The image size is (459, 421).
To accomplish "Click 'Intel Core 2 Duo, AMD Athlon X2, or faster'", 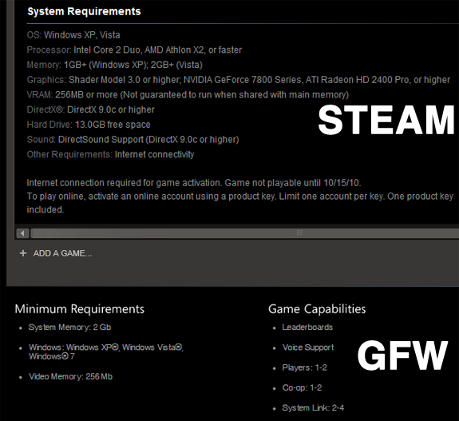I will tap(158, 50).
